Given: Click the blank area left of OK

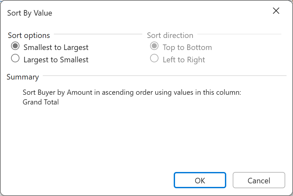Looking at the screenshot, I should 97,180.
